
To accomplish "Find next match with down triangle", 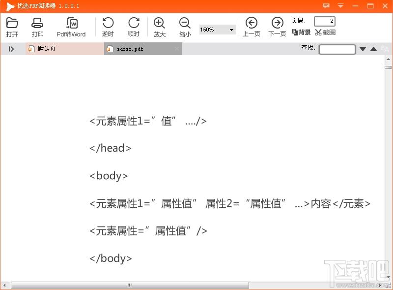I will 363,49.
